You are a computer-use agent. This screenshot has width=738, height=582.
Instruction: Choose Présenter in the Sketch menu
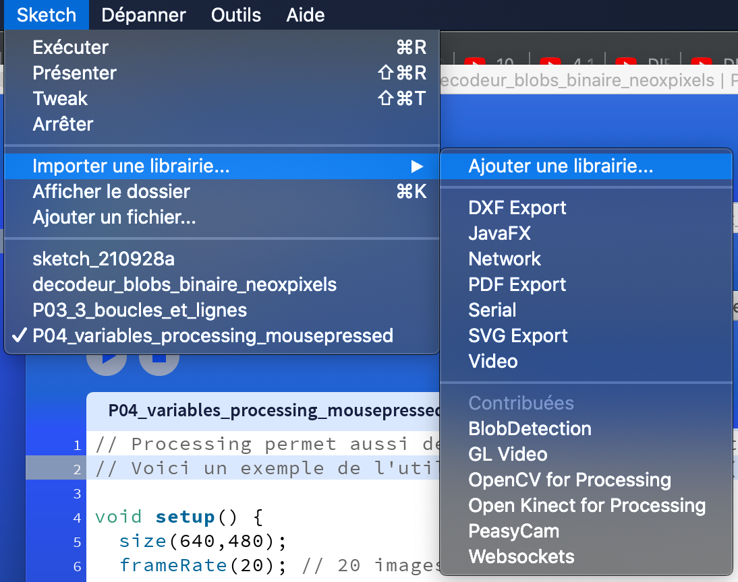[x=74, y=73]
